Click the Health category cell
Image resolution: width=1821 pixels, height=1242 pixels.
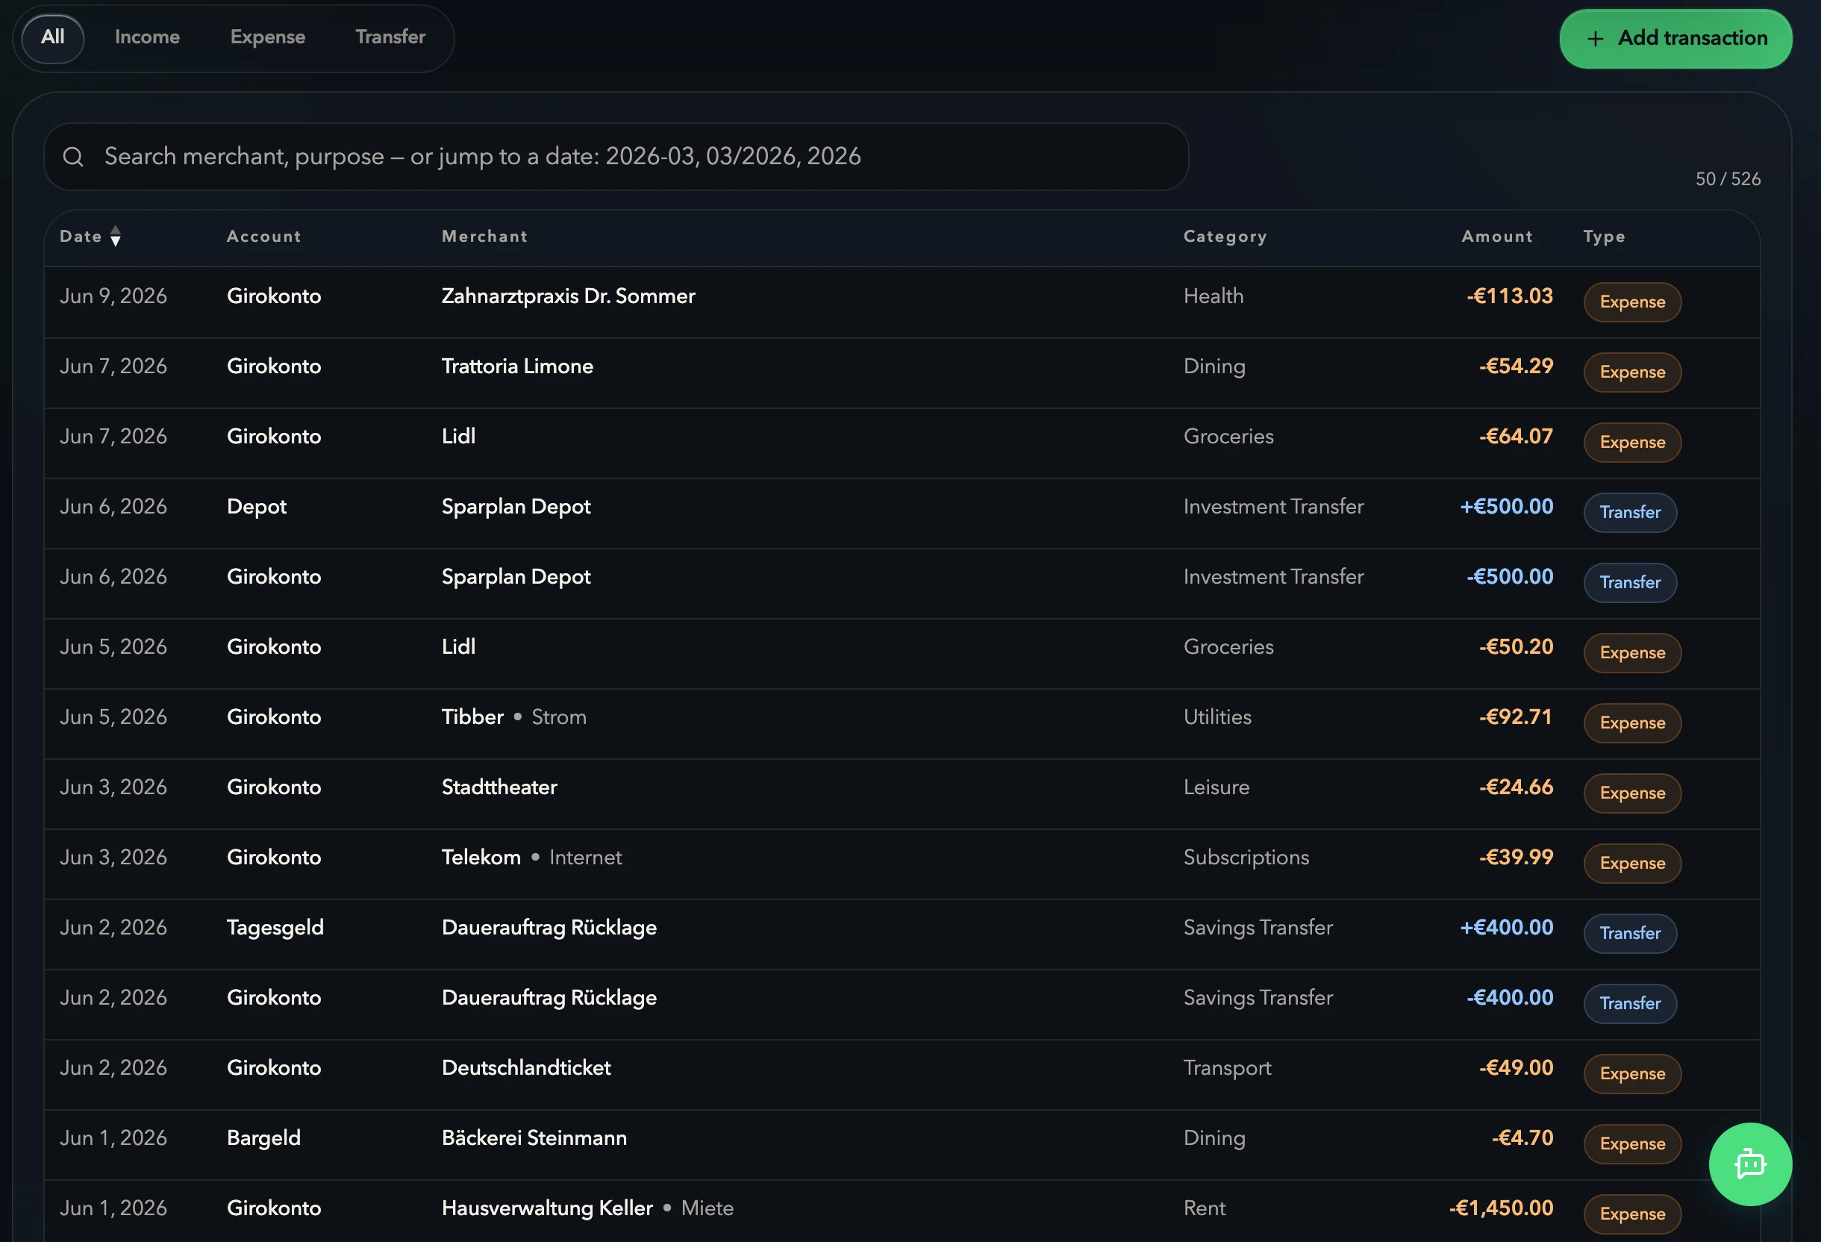[1213, 296]
